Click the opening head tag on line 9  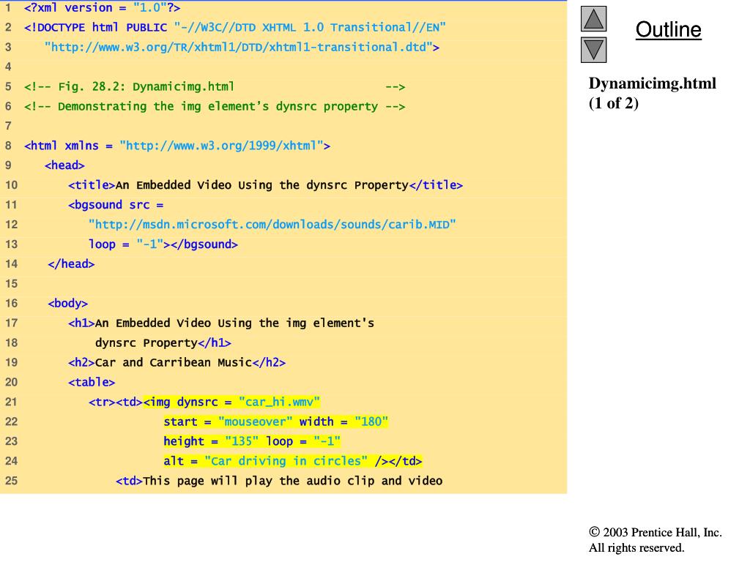tap(64, 165)
